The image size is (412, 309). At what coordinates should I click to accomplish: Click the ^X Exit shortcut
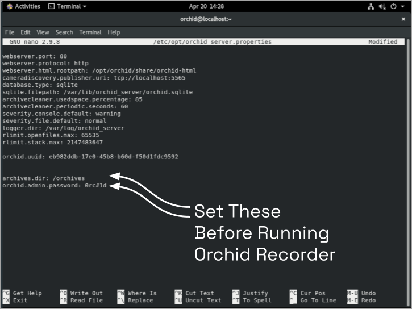click(x=15, y=300)
